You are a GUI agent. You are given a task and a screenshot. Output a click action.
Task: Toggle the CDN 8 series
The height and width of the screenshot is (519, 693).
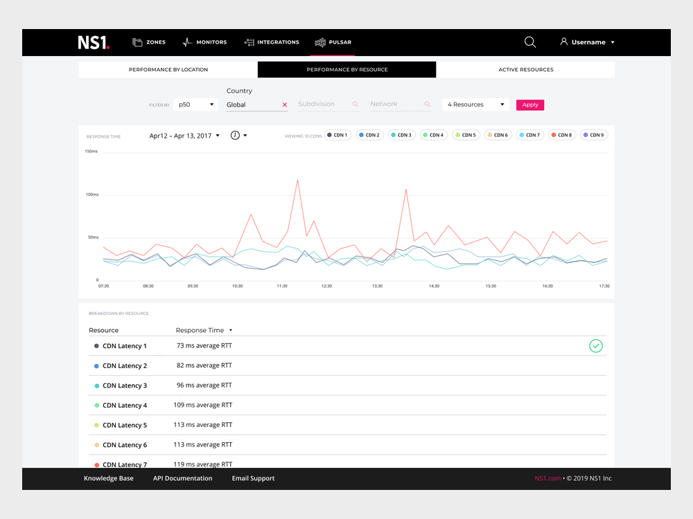(x=562, y=135)
